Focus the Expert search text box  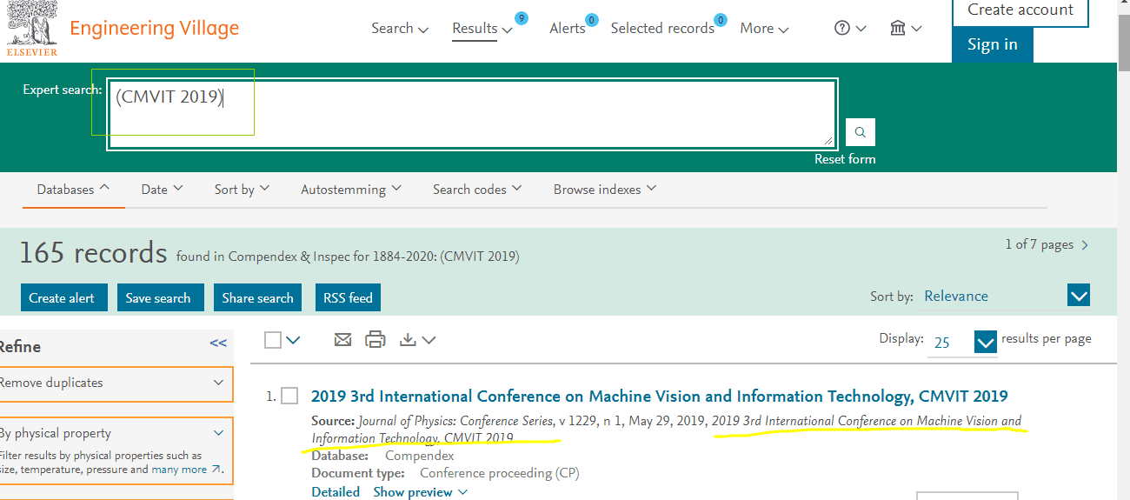(472, 114)
